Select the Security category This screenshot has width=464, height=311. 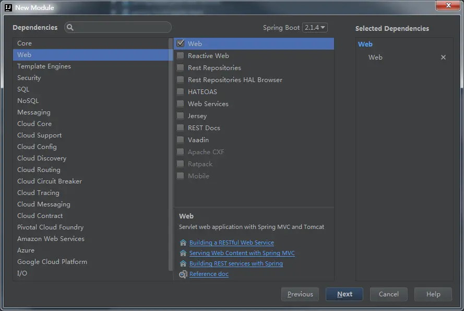pyautogui.click(x=90, y=78)
